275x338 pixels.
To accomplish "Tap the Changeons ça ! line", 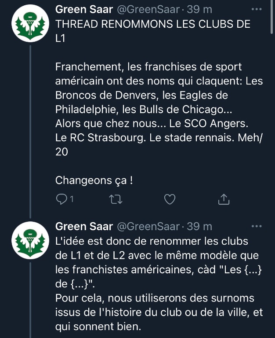I will pos(94,180).
